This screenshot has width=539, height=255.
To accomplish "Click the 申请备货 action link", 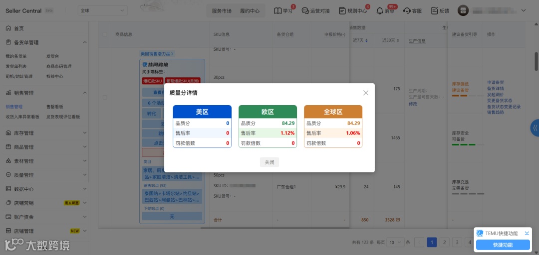I will (x=496, y=82).
